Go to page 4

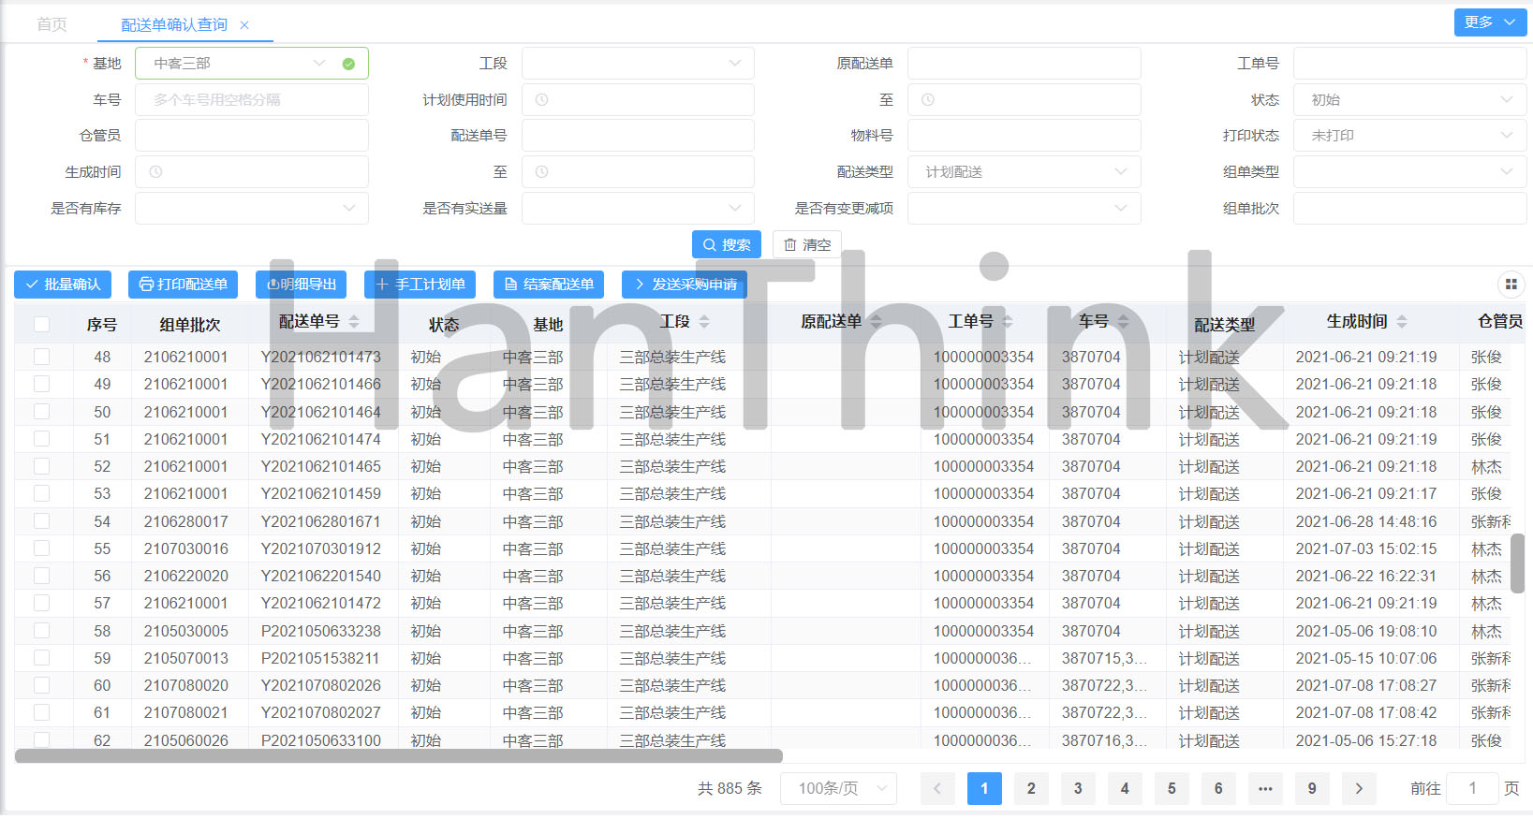[x=1125, y=788]
